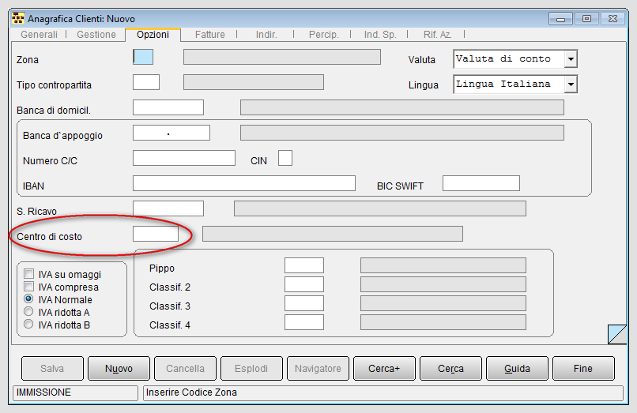Go to the Fatture tab

(x=209, y=35)
